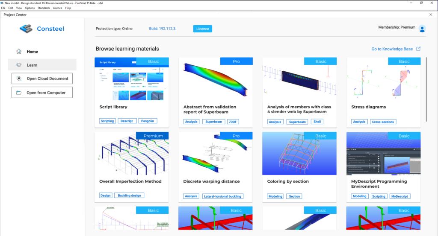The image size is (438, 236).
Task: Click the Lateral-torsional buckling tag
Action: (222, 196)
